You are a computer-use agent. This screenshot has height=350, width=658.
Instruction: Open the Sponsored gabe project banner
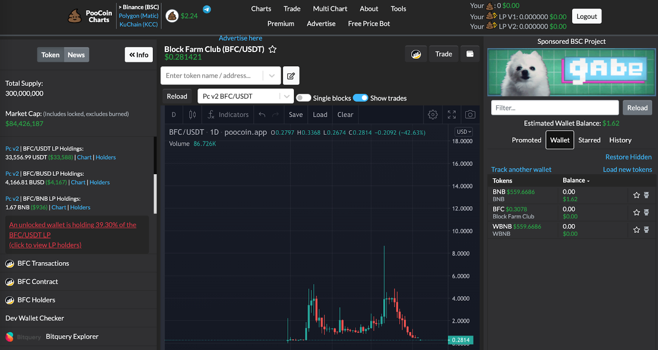(572, 72)
